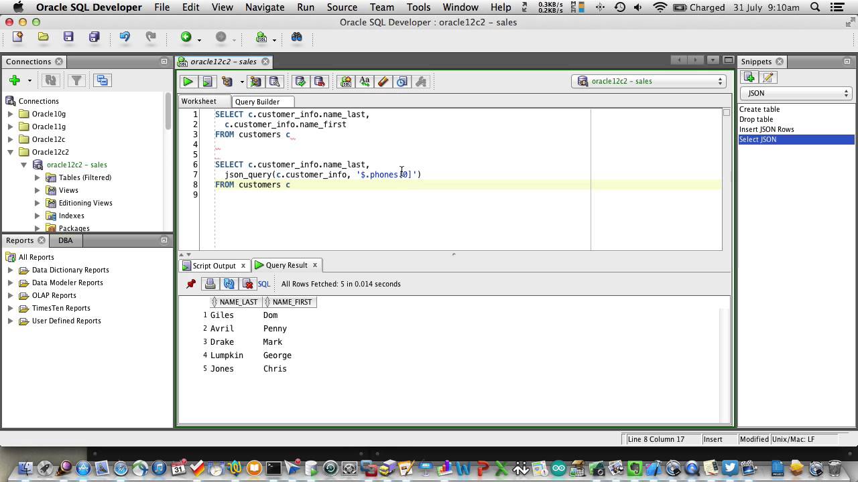Open SQL History clock icon
The width and height of the screenshot is (858, 482).
402,82
